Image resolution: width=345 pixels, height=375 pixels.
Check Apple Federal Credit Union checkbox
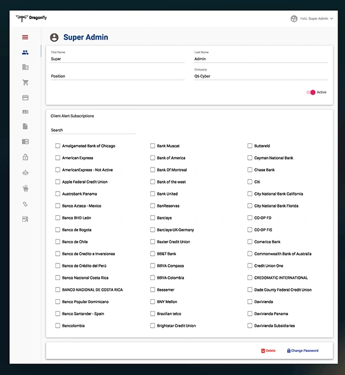pos(57,182)
